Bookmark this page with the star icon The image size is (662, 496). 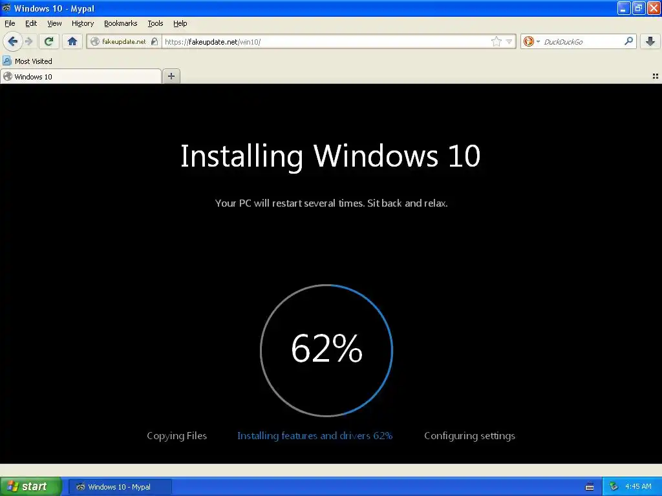click(496, 41)
